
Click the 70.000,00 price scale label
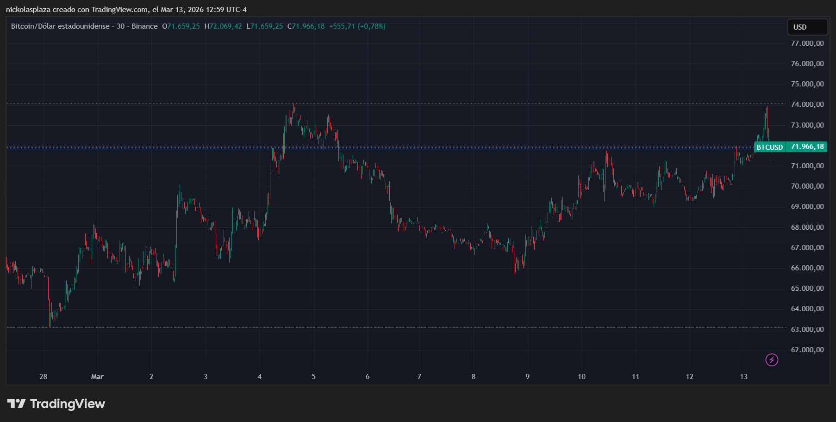point(807,186)
